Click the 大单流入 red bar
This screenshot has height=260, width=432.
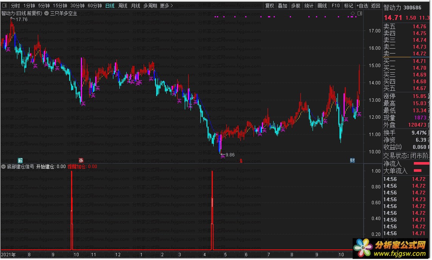pyautogui.click(x=418, y=170)
